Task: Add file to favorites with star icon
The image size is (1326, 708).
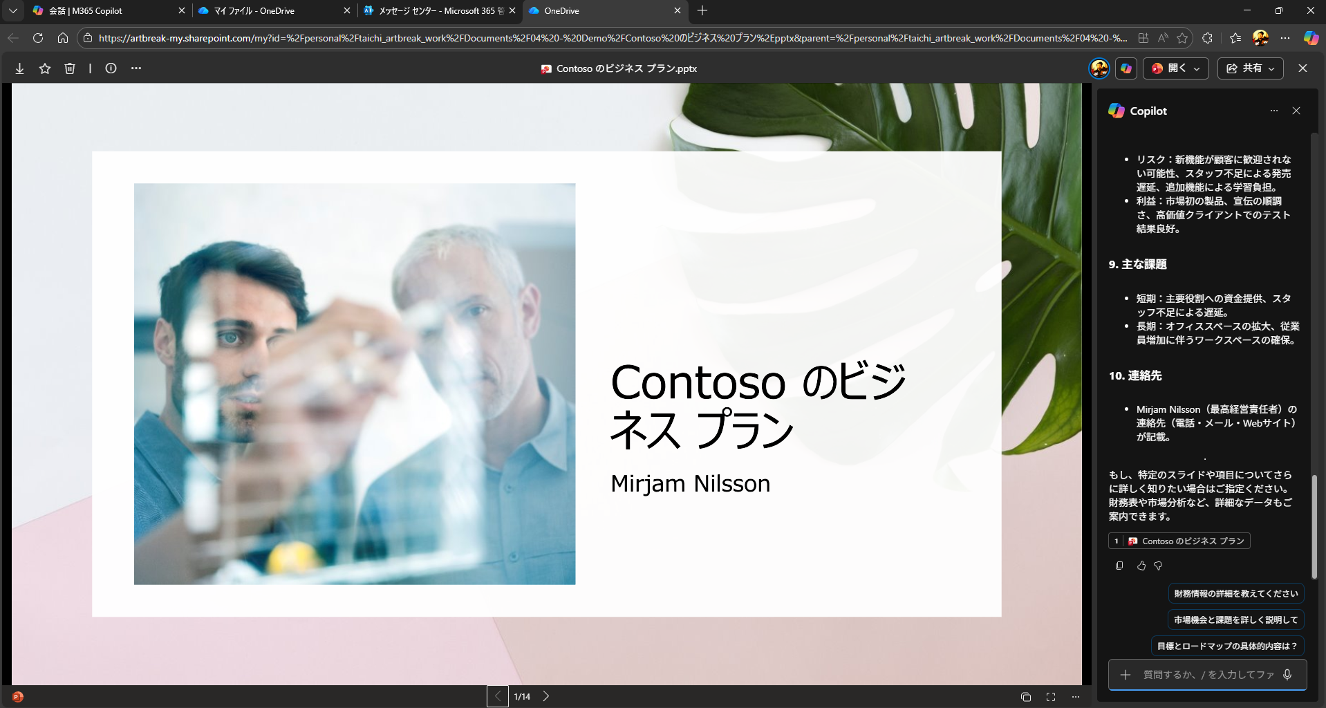Action: pos(45,68)
